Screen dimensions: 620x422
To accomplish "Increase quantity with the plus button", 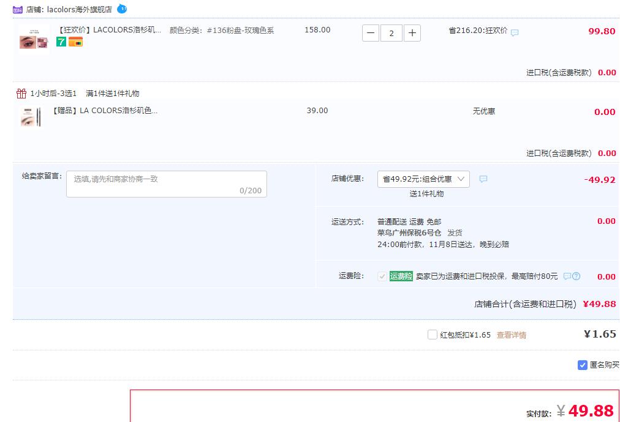I will pos(412,33).
